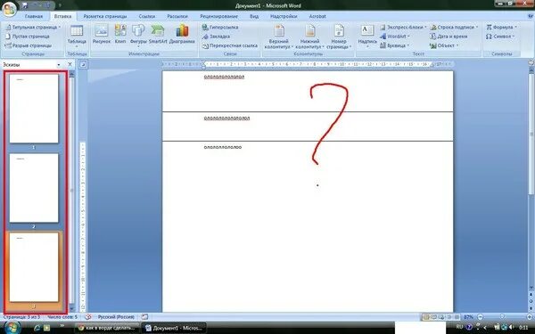The width and height of the screenshot is (535, 334).
Task: Insert a Гиперссылка hyperlink
Action: [x=220, y=27]
